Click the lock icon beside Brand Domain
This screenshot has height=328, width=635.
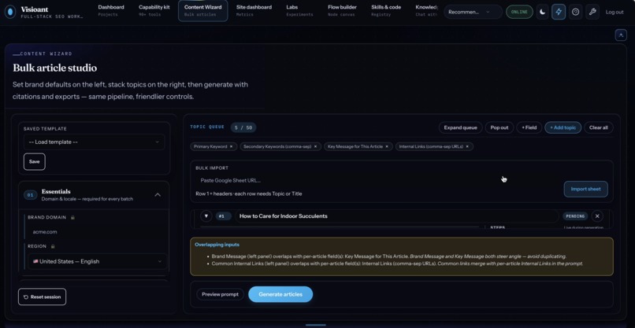point(72,217)
